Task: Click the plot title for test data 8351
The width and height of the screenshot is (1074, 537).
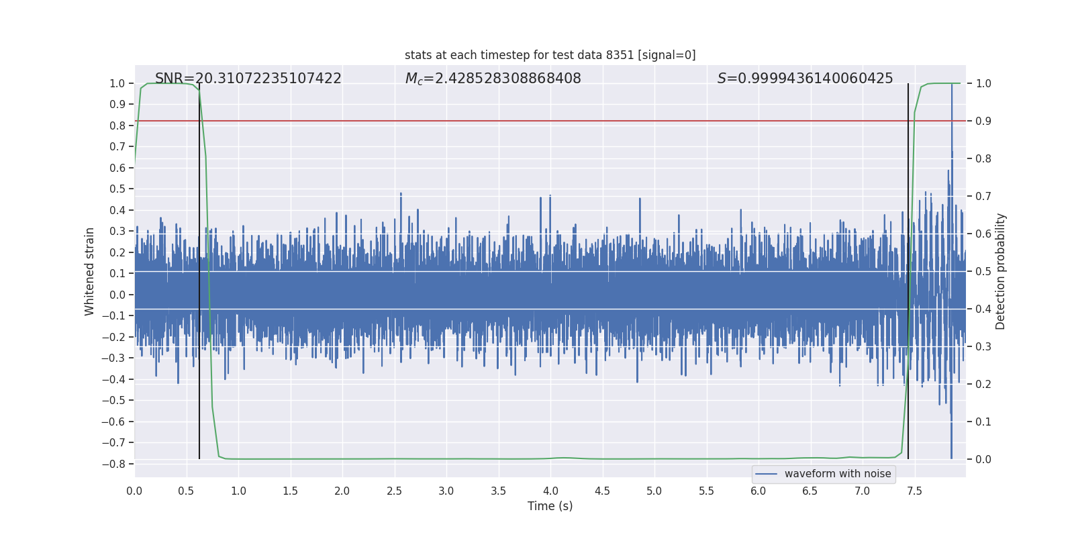Action: [x=550, y=55]
